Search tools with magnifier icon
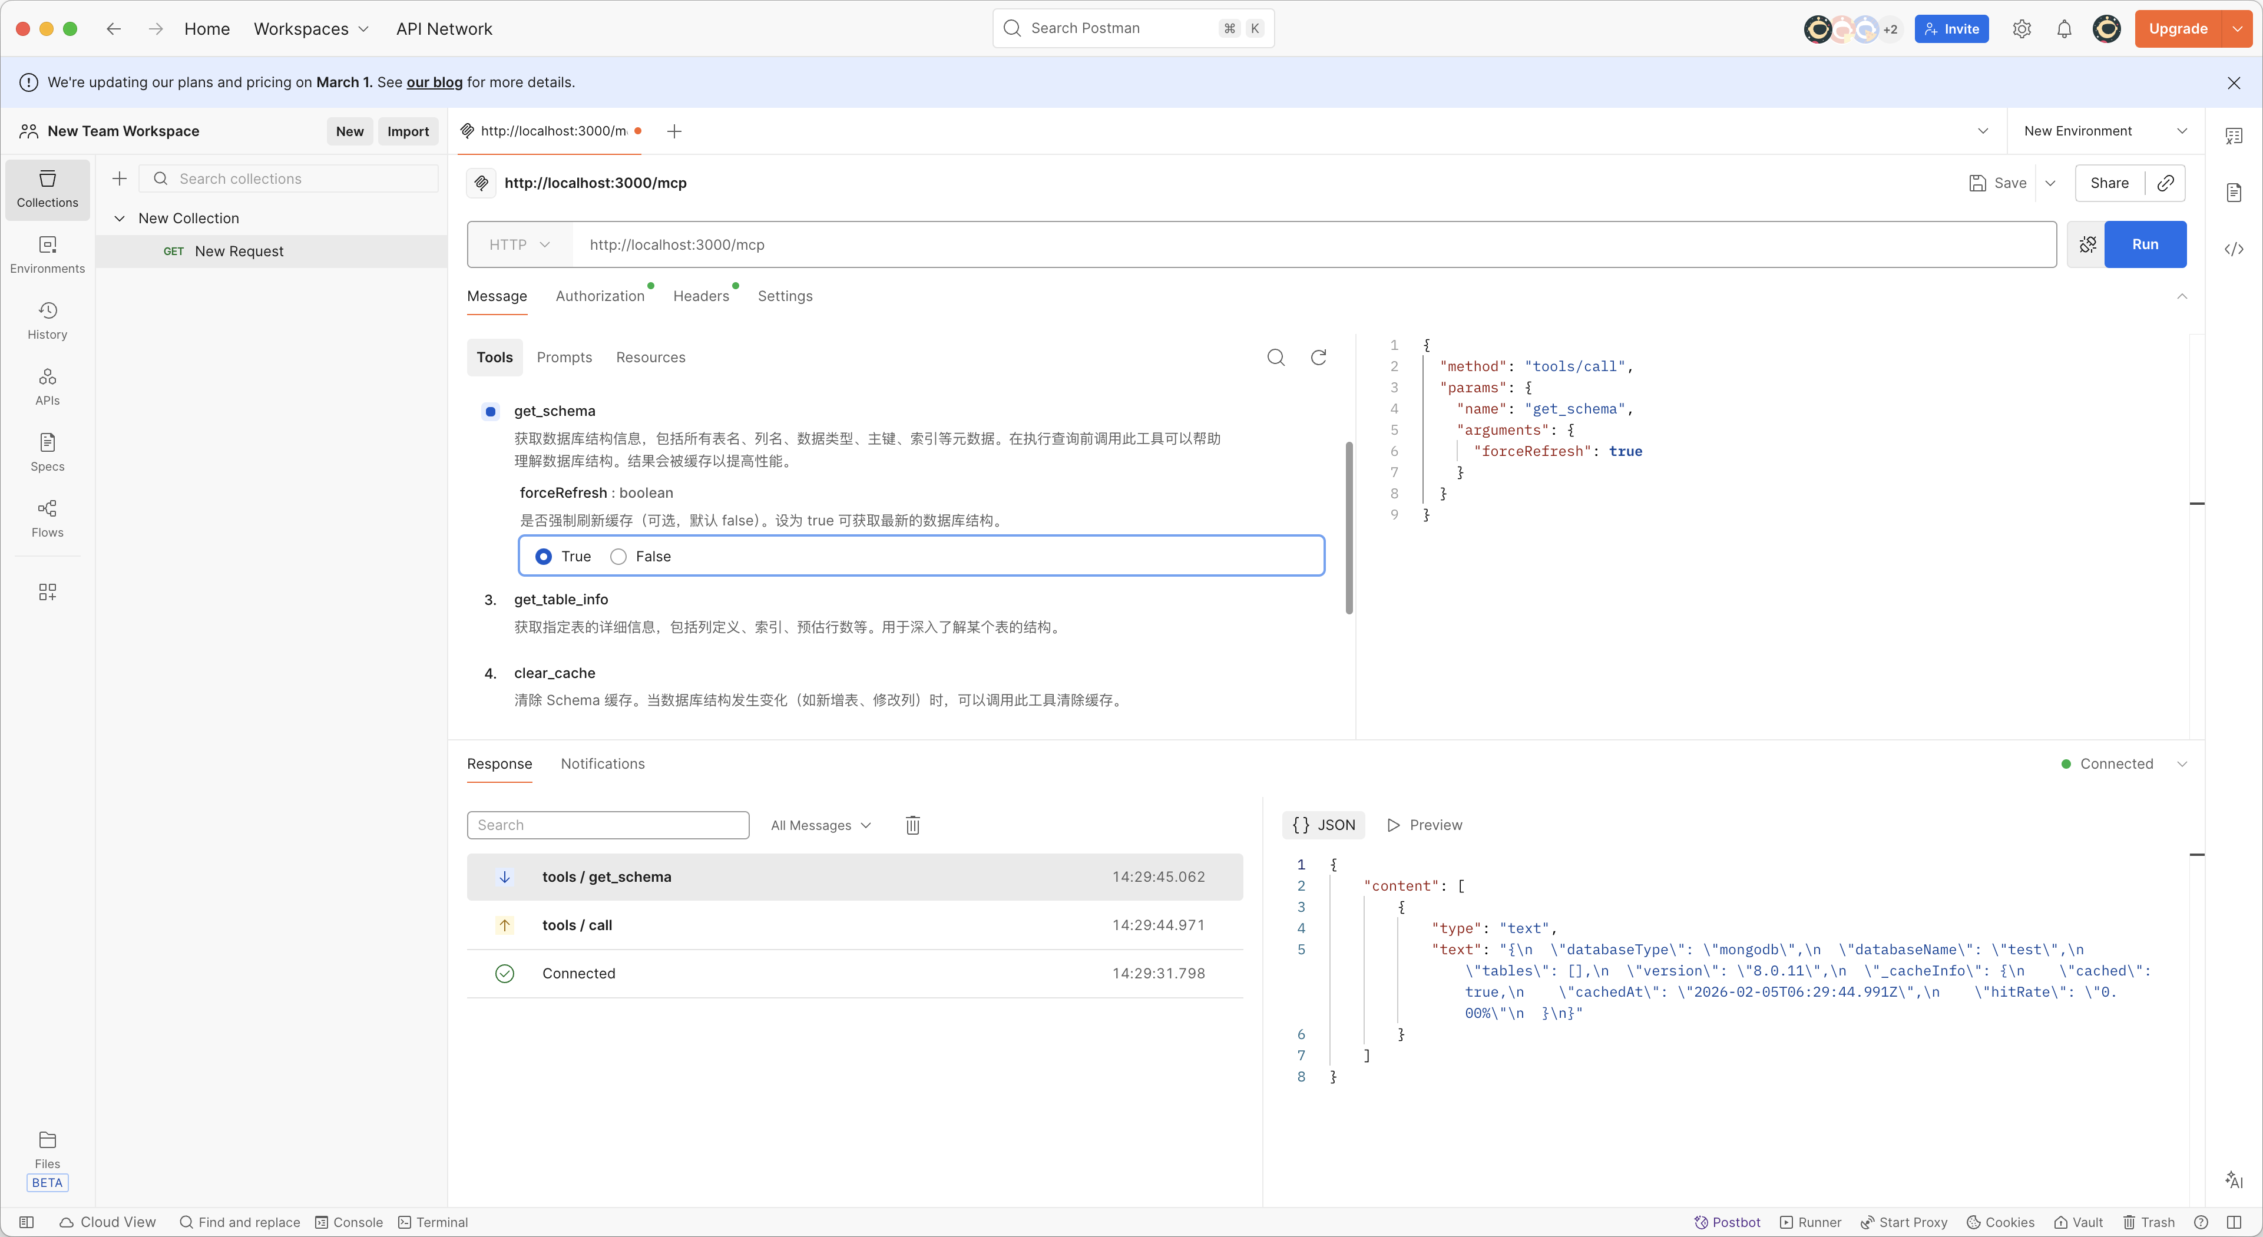The width and height of the screenshot is (2263, 1237). click(x=1276, y=357)
